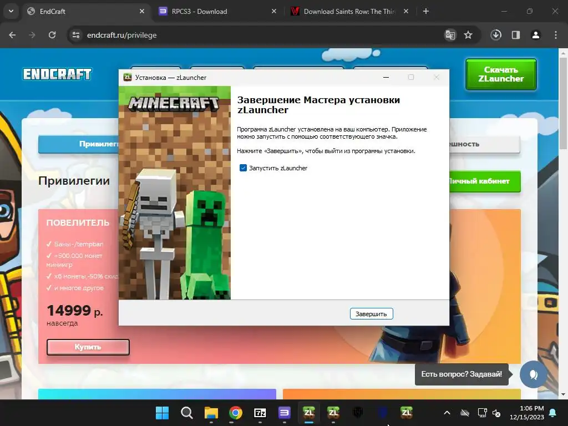Click the zLauncher installer title bar icon
This screenshot has width=568, height=426.
point(128,77)
